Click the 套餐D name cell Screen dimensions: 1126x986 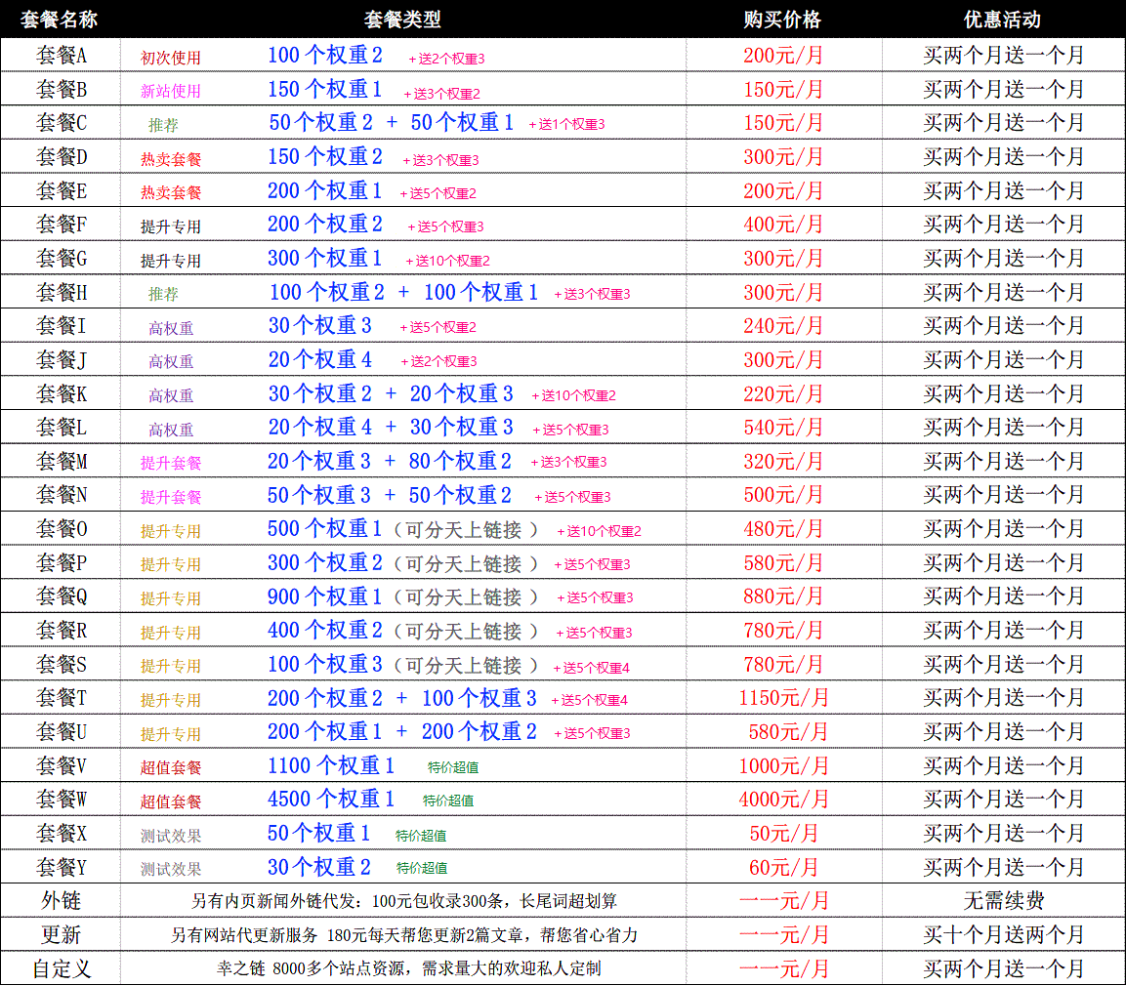click(62, 156)
